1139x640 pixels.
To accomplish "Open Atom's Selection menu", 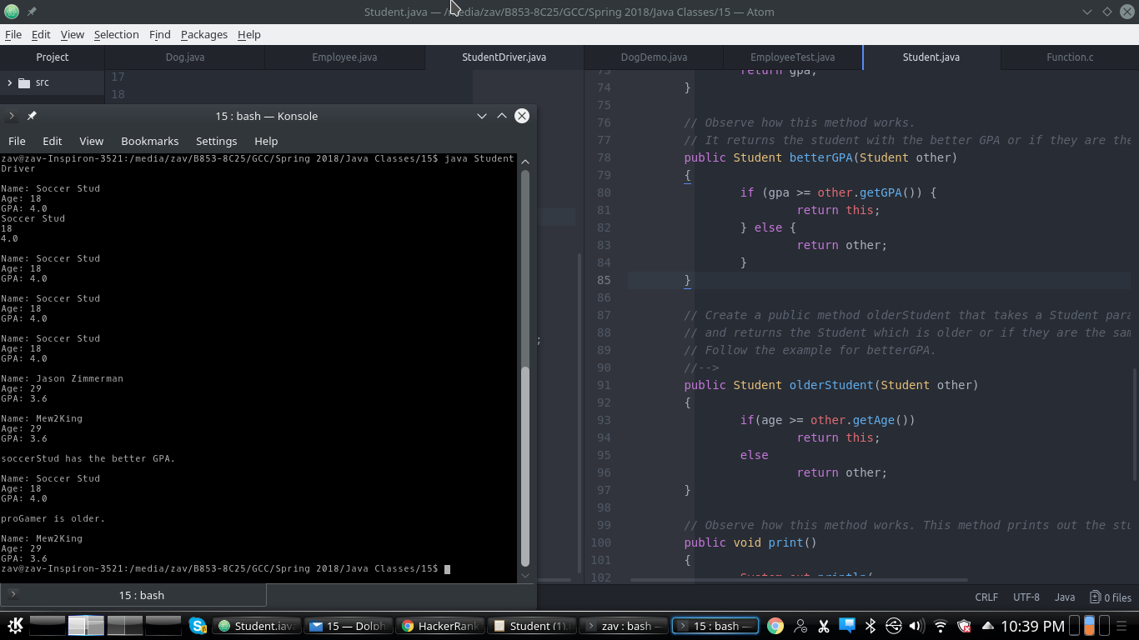I will [117, 34].
